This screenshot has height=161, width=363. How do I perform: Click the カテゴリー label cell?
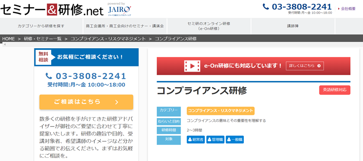point(169,112)
